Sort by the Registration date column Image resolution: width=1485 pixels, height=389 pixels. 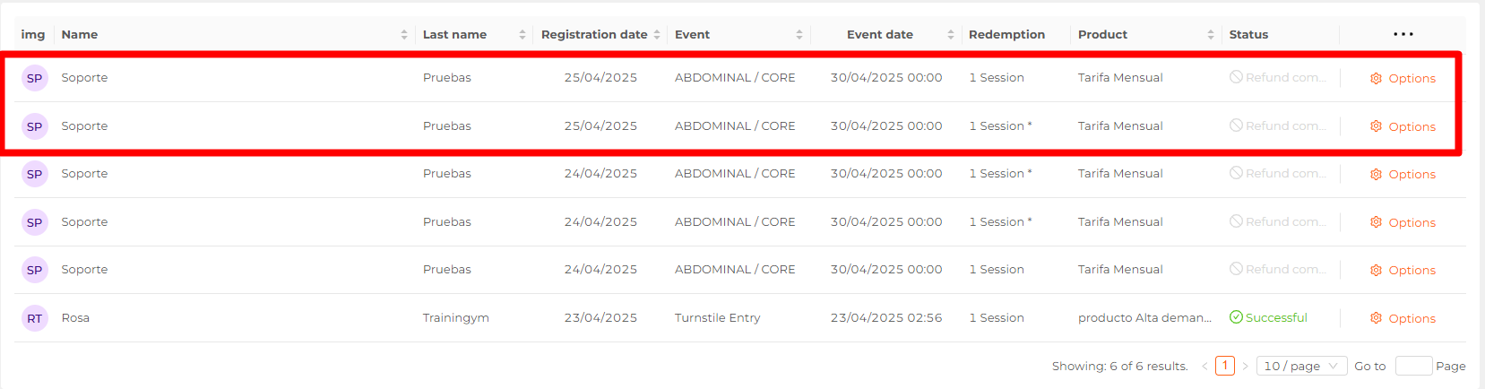pos(657,34)
